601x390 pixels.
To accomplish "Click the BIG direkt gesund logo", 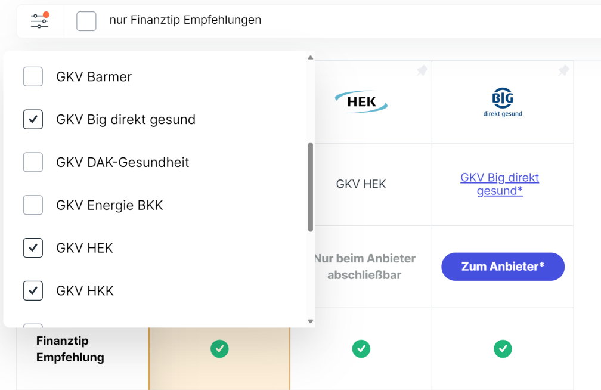I will 503,103.
